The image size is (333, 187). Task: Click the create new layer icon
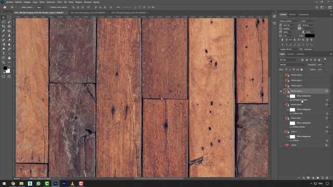[323, 178]
